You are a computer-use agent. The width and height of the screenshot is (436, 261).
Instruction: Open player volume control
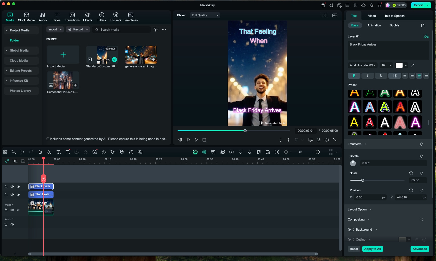pyautogui.click(x=327, y=140)
